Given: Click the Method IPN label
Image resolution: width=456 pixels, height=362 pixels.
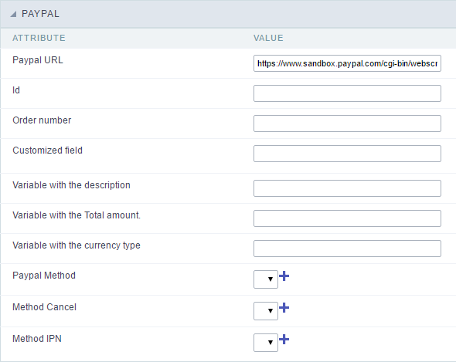Looking at the screenshot, I should [37, 339].
